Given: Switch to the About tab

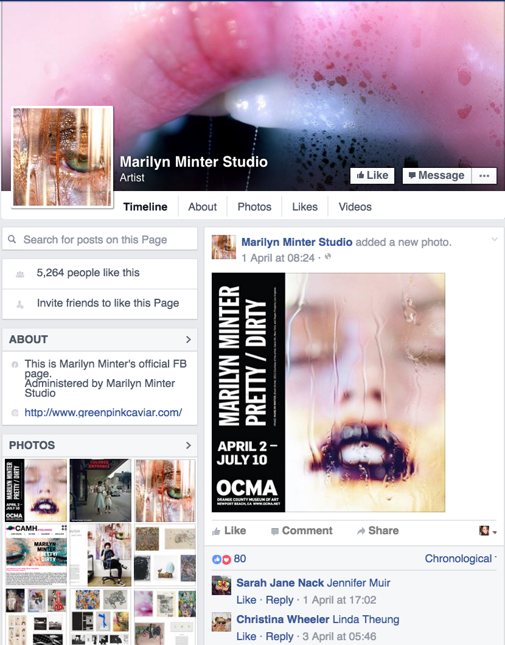Looking at the screenshot, I should click(x=203, y=207).
